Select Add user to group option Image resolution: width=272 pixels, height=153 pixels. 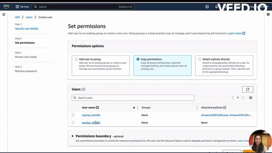point(76,59)
